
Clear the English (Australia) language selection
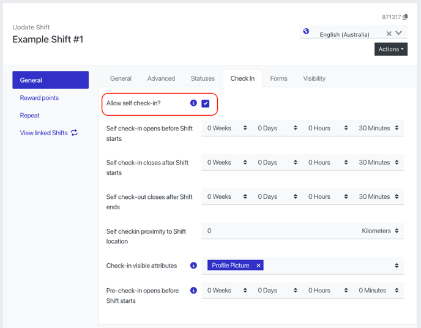[389, 34]
